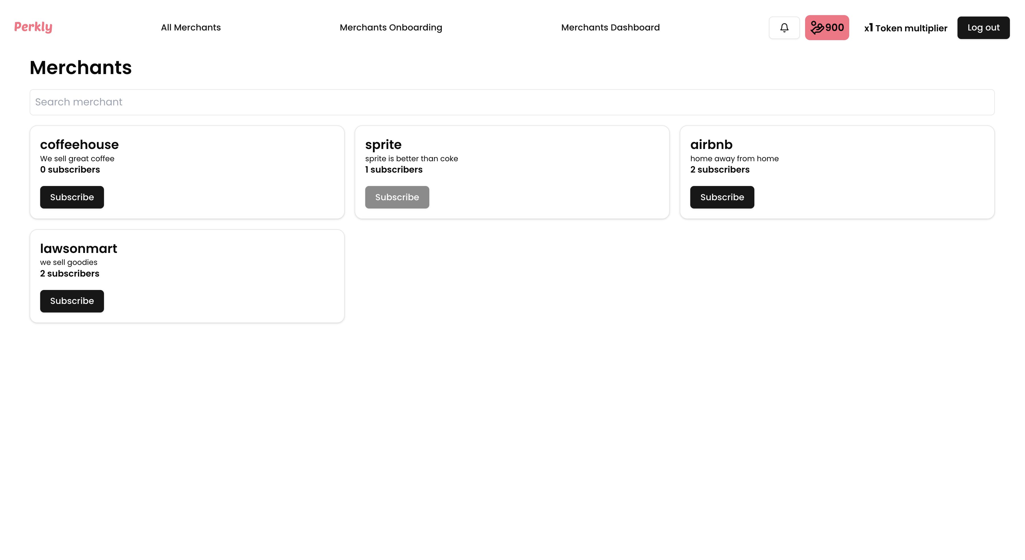
Task: Click the Perkly brand name text link
Action: click(x=33, y=27)
